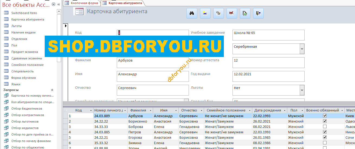Screen dimensions: 355x149
Task: Toggle Военно обязанный checkbox for Арбузов
Action: click(325, 116)
